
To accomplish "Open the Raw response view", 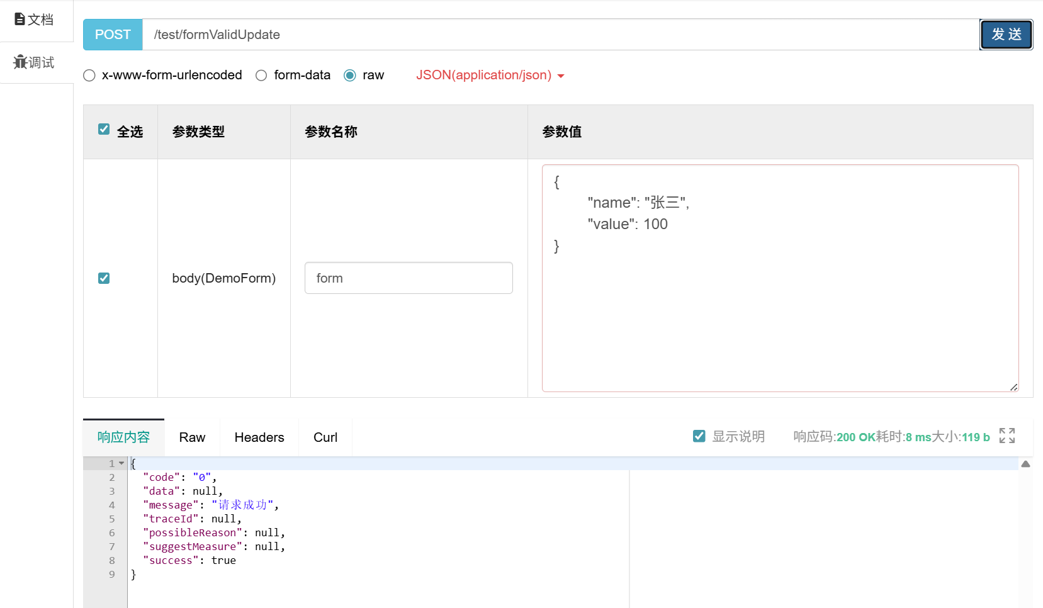I will pyautogui.click(x=191, y=437).
